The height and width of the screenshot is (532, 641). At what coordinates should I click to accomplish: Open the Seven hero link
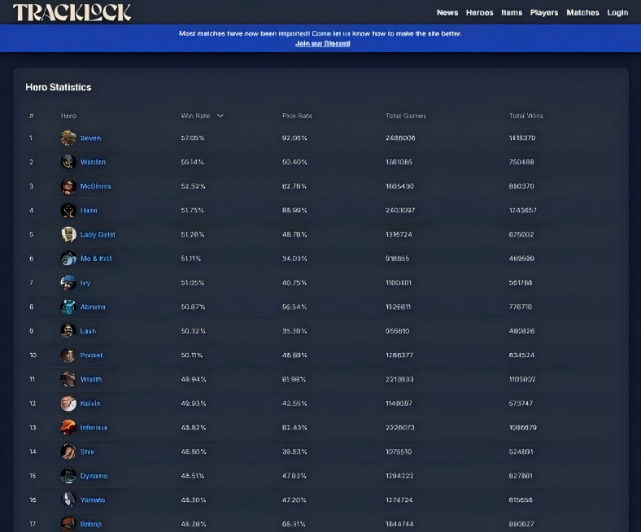tap(90, 138)
